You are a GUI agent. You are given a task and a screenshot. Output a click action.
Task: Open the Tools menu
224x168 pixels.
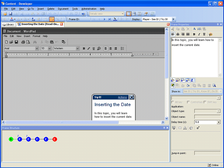point(75,9)
